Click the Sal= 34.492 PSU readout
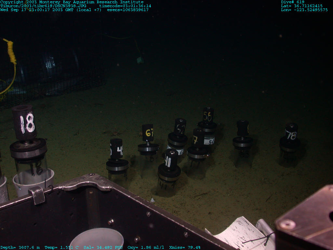The height and width of the screenshot is (250, 333). 103,247
